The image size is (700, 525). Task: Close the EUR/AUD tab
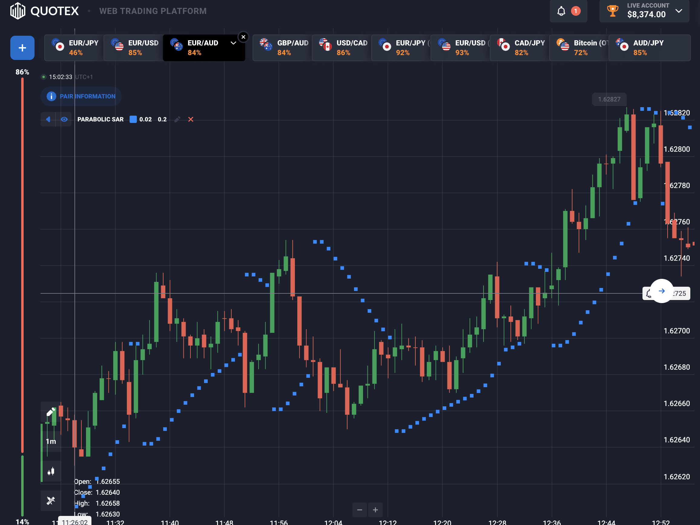[x=243, y=37]
